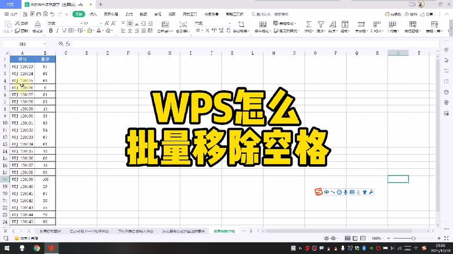This screenshot has height=254, width=453.
Task: Switch to Normal view in status bar
Action: click(348, 238)
